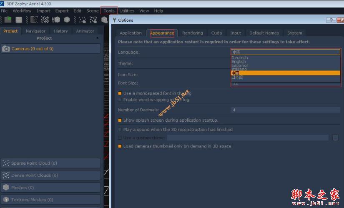This screenshot has height=208, width=344.
Task: Enable word wrapping in the log
Action: coord(120,100)
